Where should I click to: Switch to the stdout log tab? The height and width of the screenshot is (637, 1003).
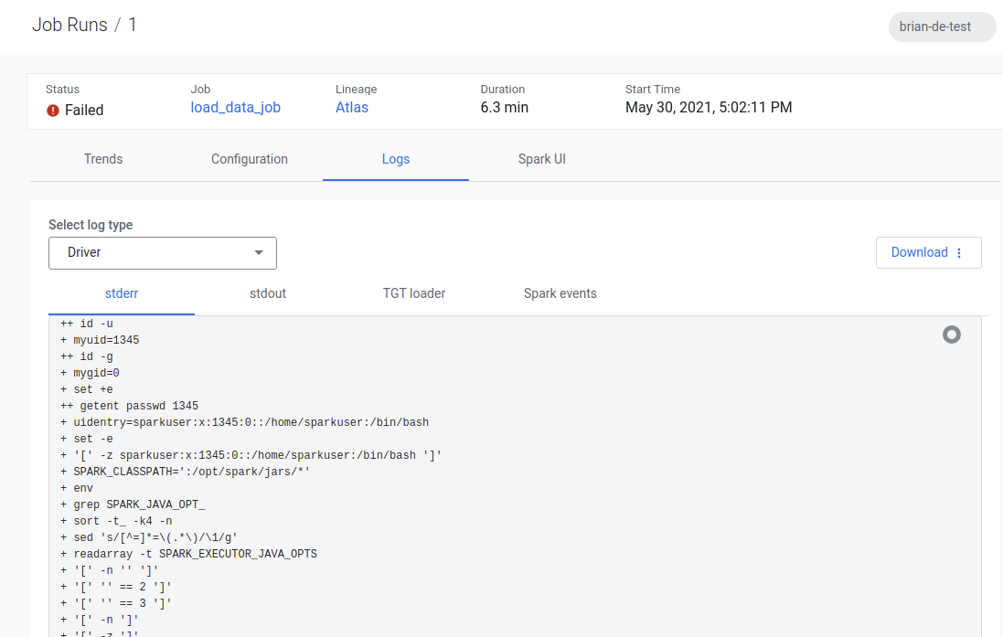pyautogui.click(x=268, y=293)
